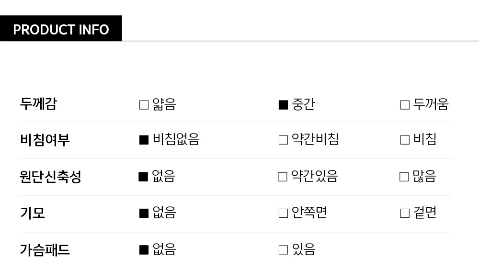479x270 pixels.
Task: Select the 많음 stretch checkbox
Action: (x=404, y=177)
